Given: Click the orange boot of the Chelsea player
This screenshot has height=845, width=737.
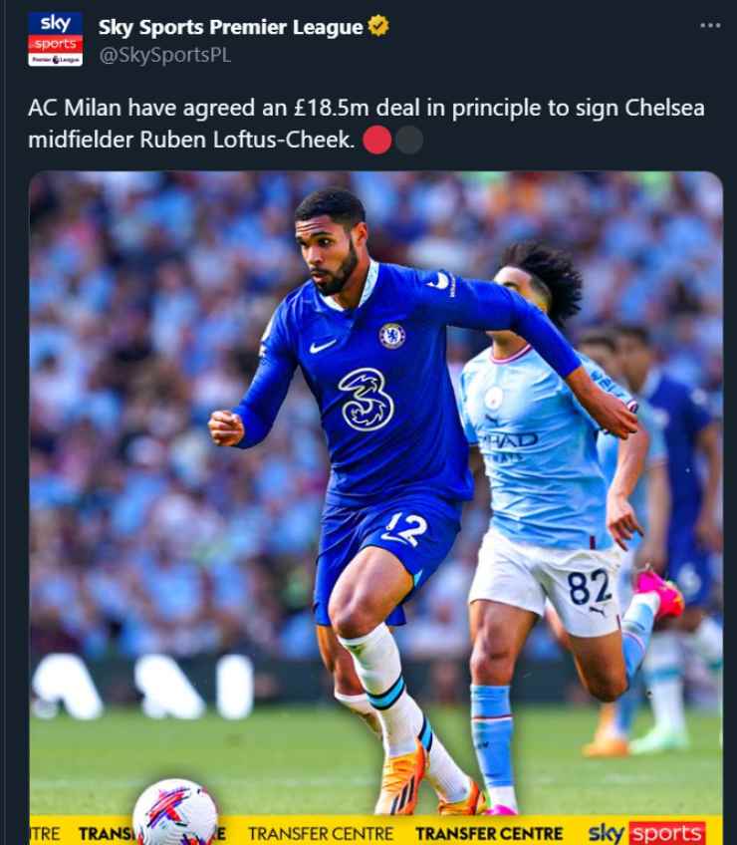Looking at the screenshot, I should 400,776.
